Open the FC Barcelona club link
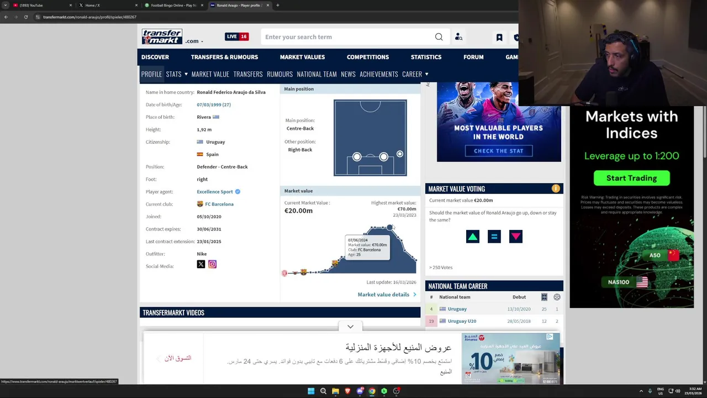This screenshot has height=398, width=707. click(x=219, y=204)
